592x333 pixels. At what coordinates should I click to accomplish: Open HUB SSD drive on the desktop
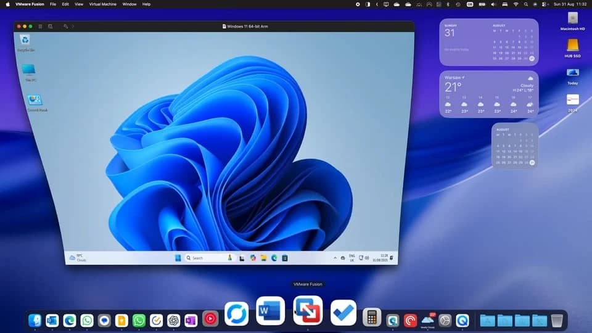tap(572, 48)
